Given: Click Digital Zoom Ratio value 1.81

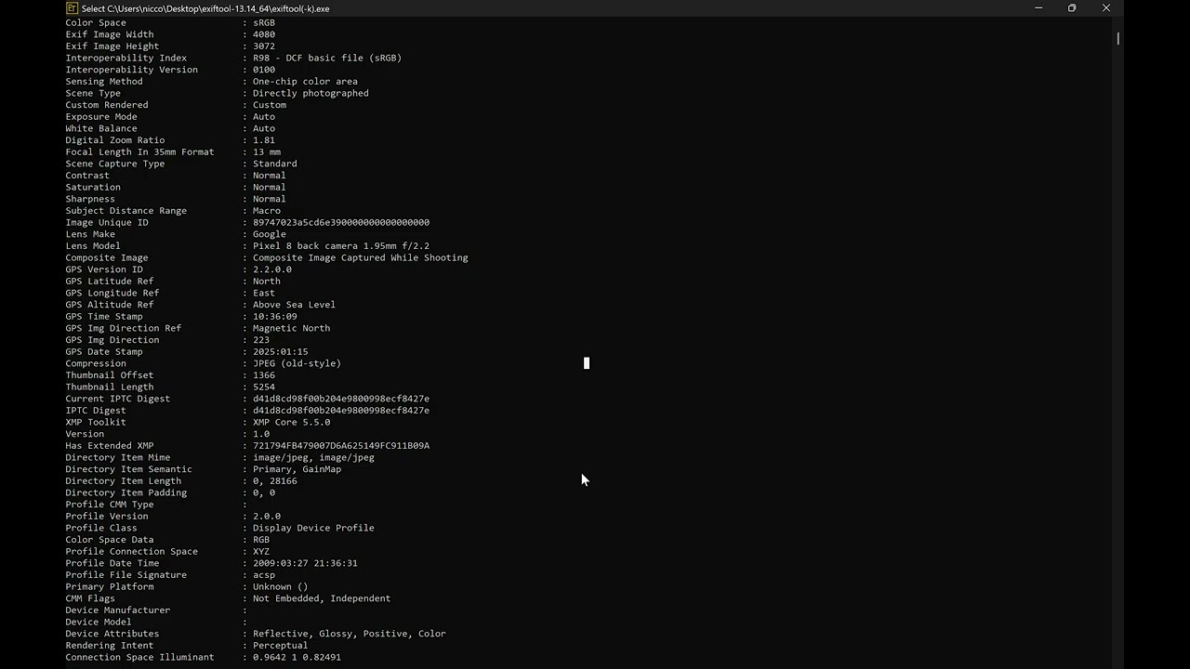Looking at the screenshot, I should pos(264,140).
